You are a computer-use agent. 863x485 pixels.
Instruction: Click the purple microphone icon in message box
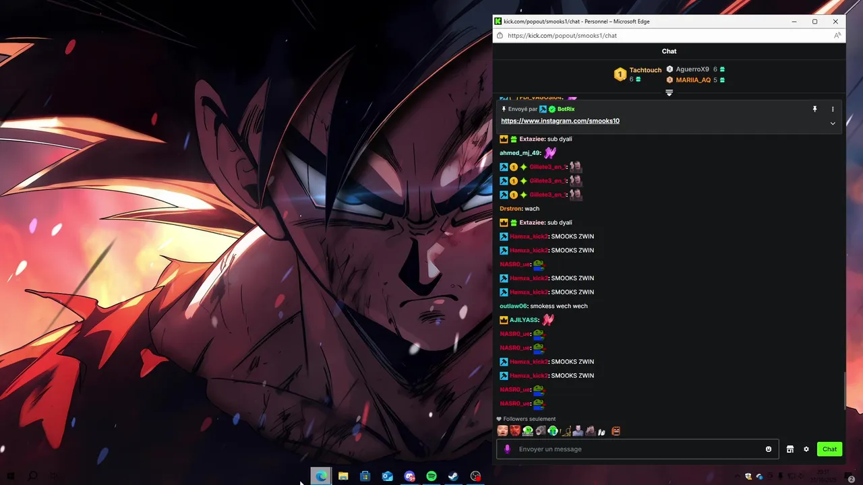pyautogui.click(x=508, y=449)
